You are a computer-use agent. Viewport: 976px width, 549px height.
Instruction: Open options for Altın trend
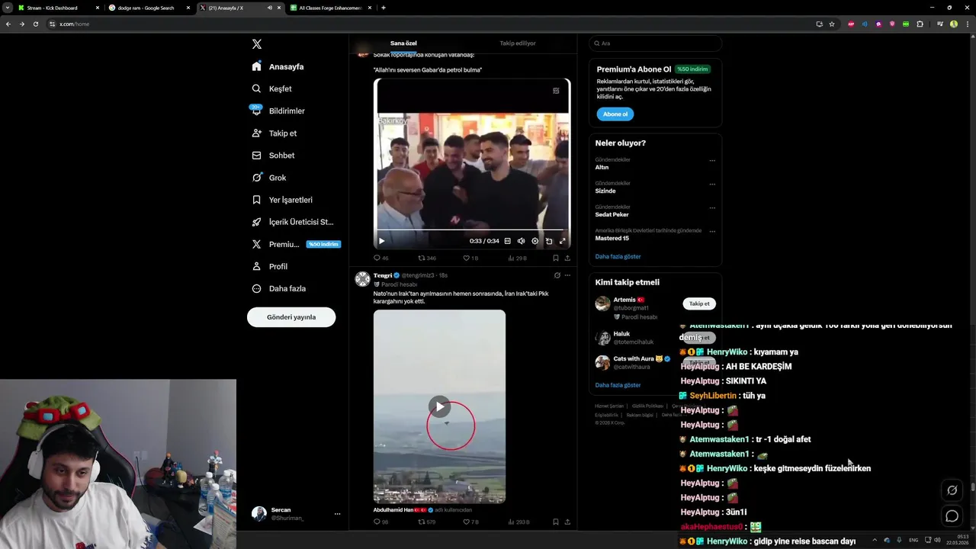712,160
